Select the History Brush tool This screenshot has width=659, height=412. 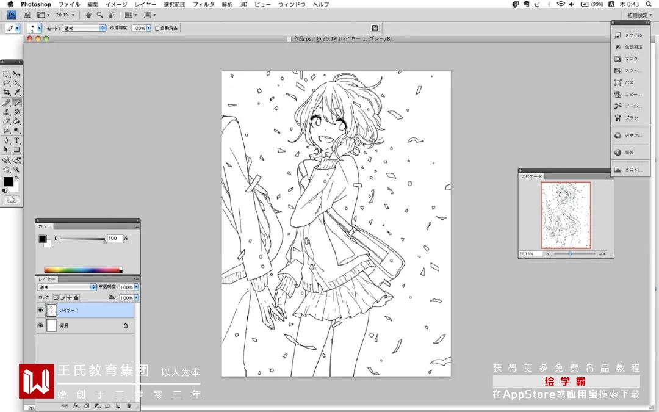(16, 112)
